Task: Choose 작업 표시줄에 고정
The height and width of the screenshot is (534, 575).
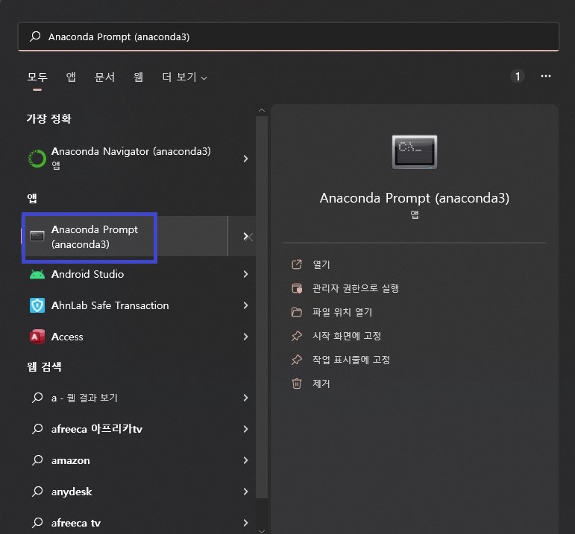Action: pos(351,360)
